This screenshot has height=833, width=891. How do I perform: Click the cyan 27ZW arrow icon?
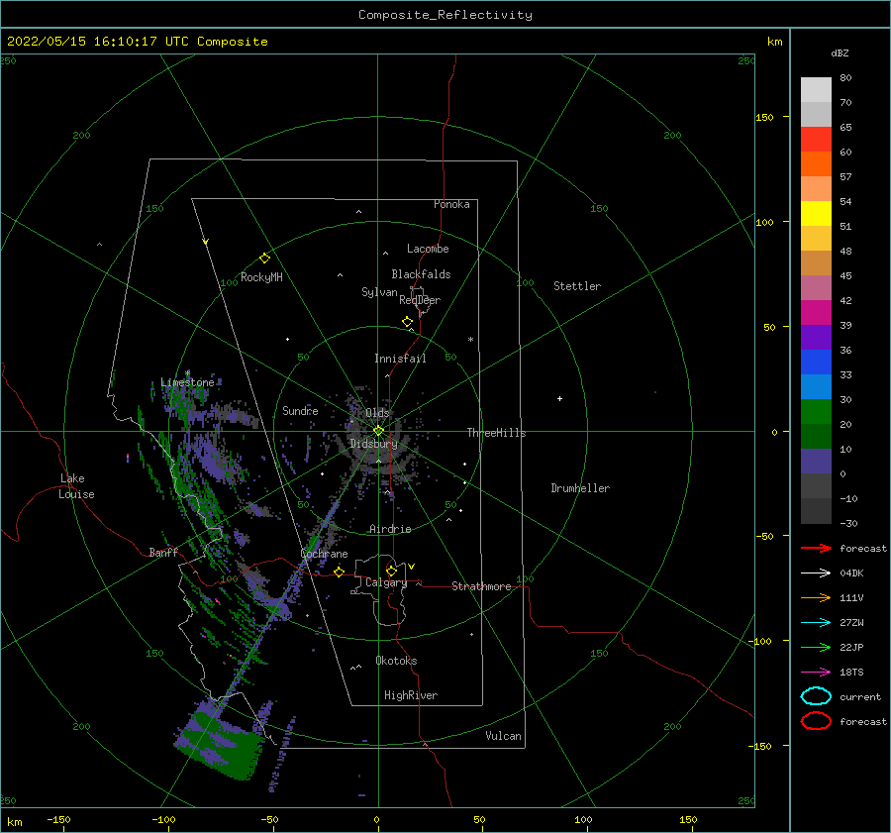(x=816, y=623)
